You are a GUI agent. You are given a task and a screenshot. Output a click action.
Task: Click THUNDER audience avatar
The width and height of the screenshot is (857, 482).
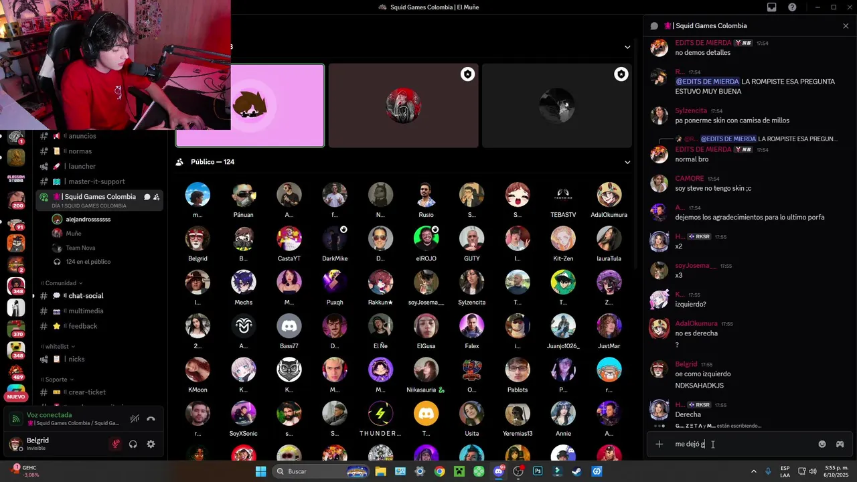[x=380, y=414]
